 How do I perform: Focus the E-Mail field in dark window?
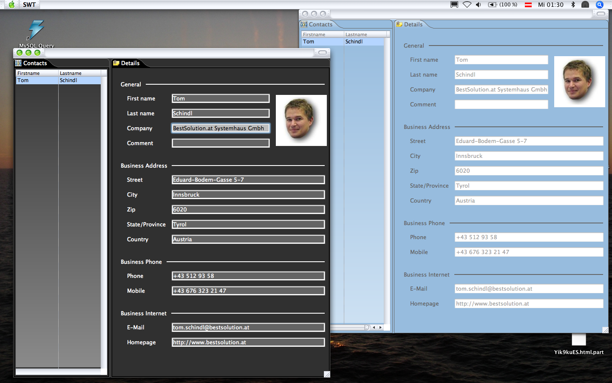[x=248, y=328]
